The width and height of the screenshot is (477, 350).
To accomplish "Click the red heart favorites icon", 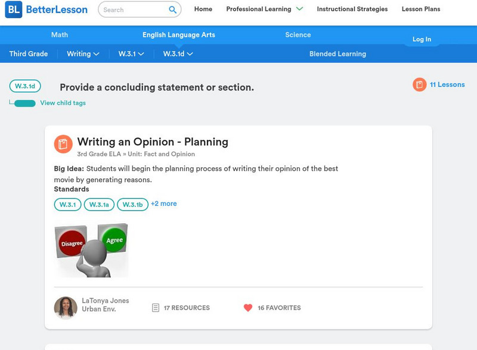I will tap(248, 308).
